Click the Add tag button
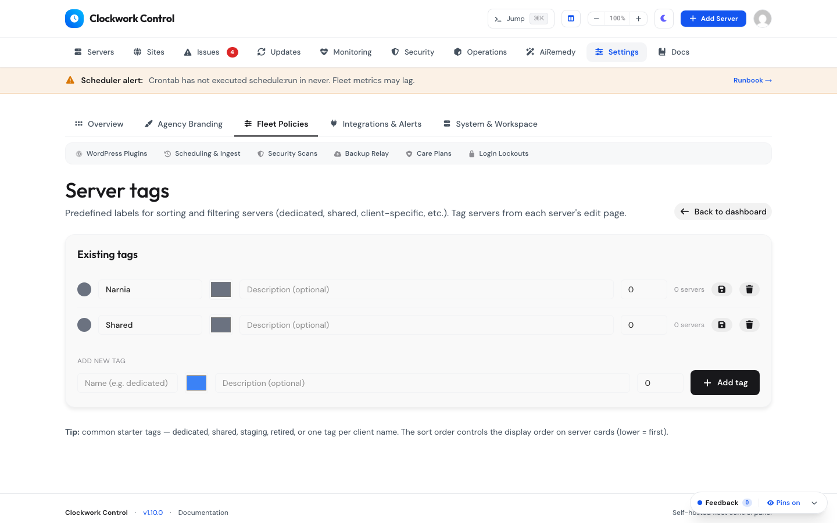The height and width of the screenshot is (523, 837). point(725,382)
